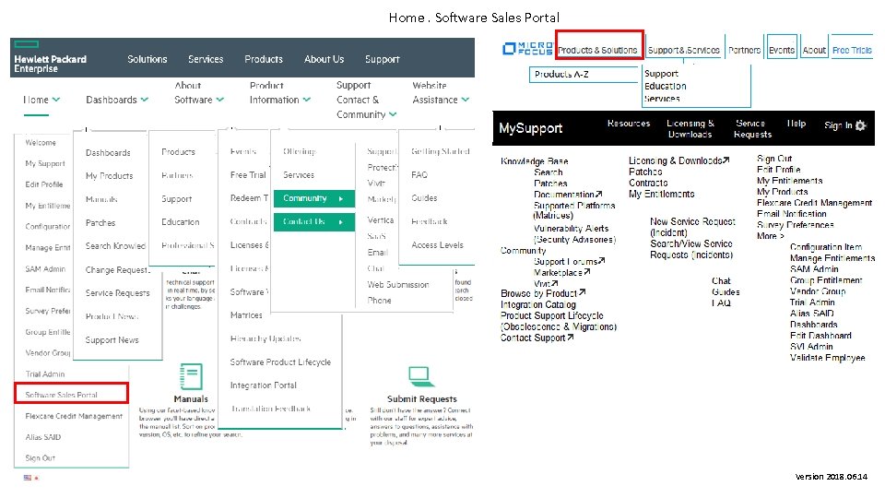Image resolution: width=885 pixels, height=498 pixels.
Task: Click the arrow on the Contact Us item
Action: click(x=341, y=222)
